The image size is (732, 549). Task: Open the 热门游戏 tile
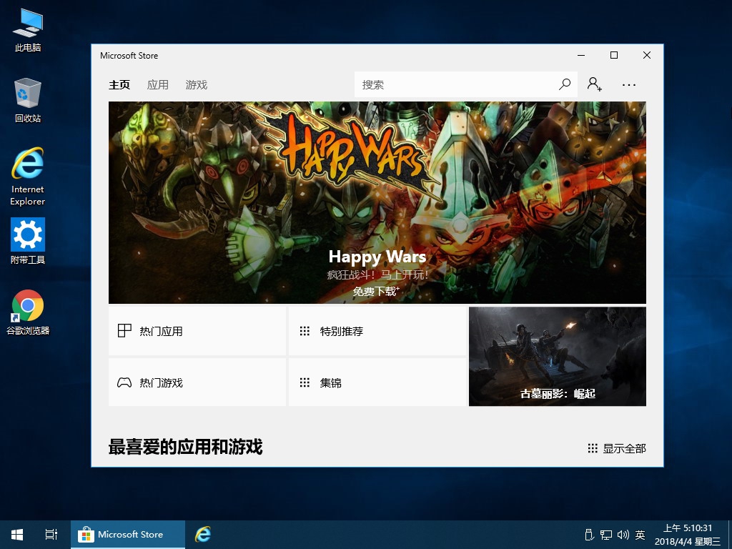coord(197,382)
